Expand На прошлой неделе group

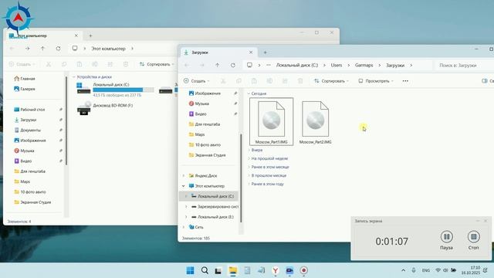point(249,158)
